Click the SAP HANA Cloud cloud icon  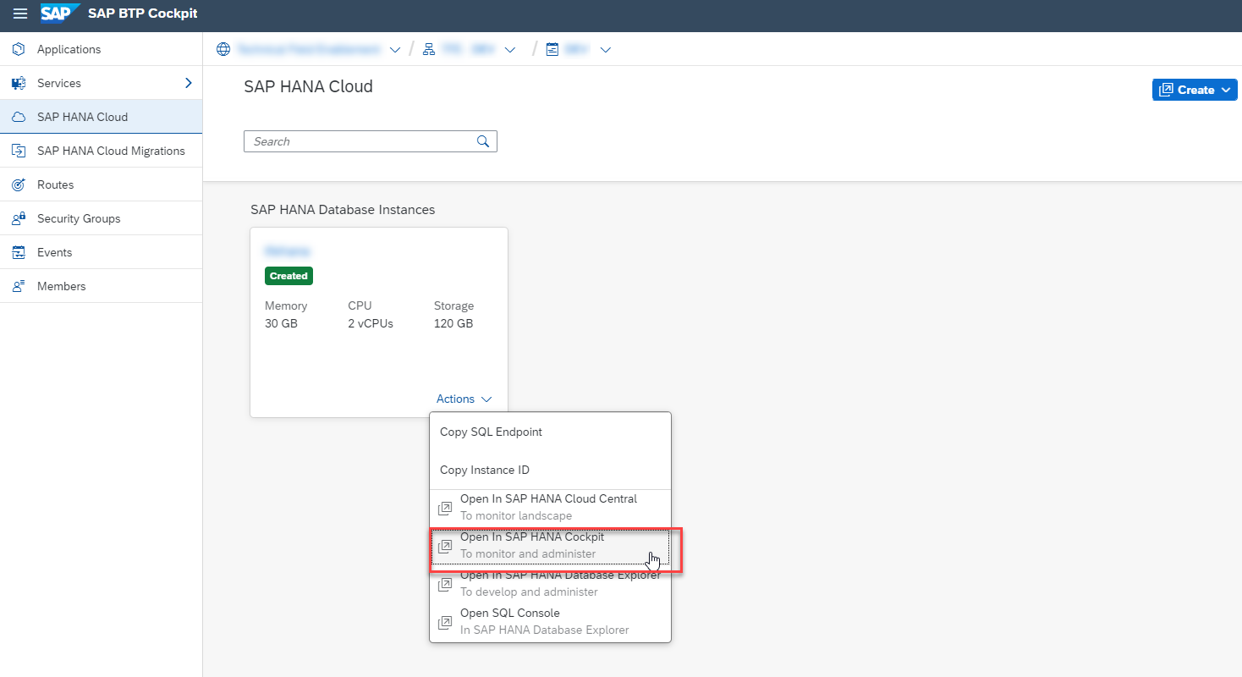(19, 117)
